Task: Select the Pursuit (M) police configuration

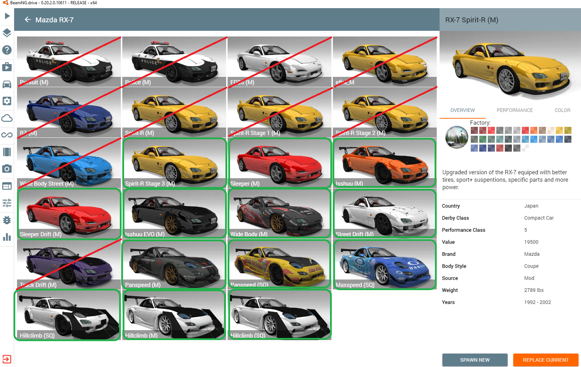Action: point(69,62)
